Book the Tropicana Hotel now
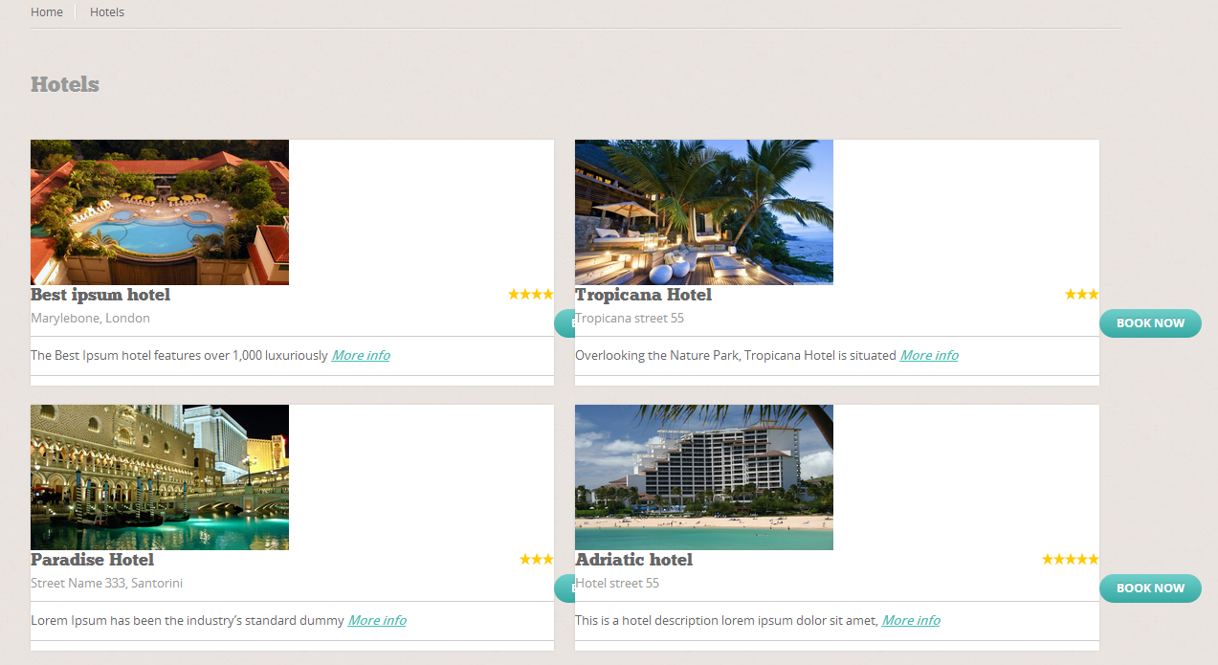Screen dimensions: 1218x665 (x=1150, y=323)
